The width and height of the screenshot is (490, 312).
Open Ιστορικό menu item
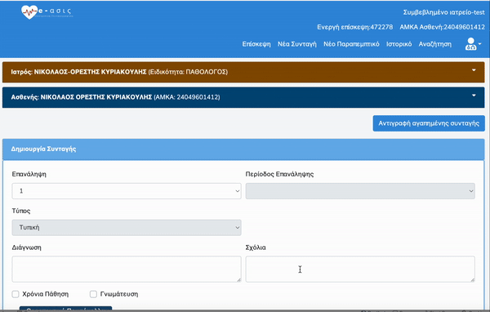point(399,44)
